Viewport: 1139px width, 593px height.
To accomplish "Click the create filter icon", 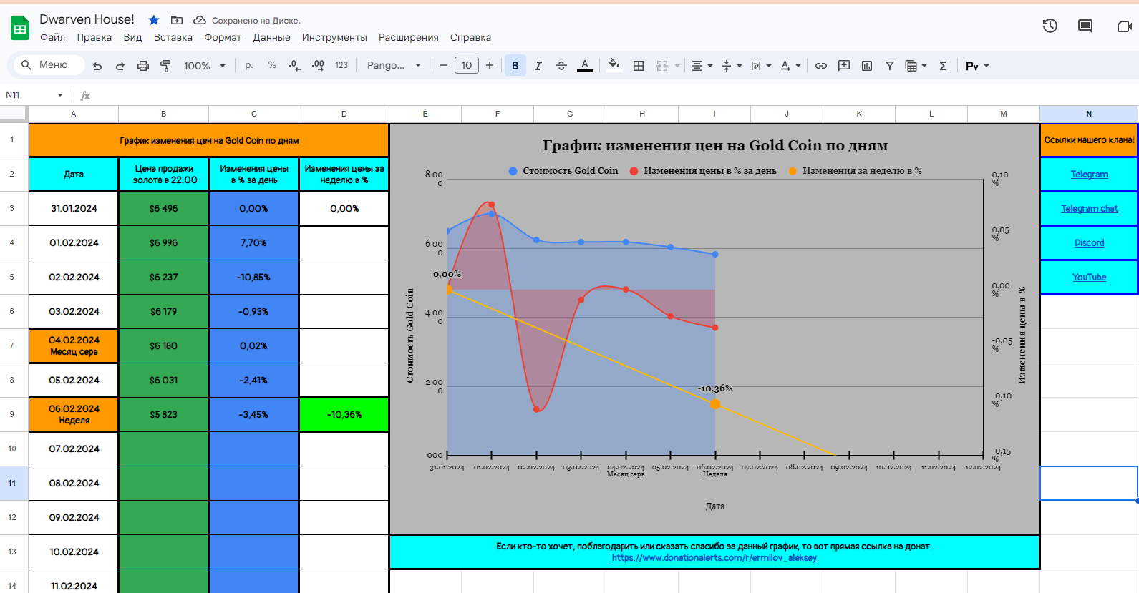I will (889, 66).
